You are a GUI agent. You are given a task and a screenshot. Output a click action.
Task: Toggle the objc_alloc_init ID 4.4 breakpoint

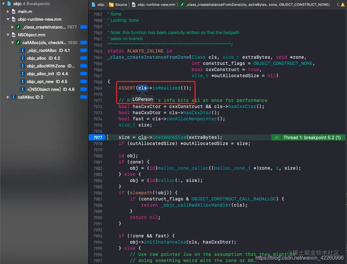point(84,74)
